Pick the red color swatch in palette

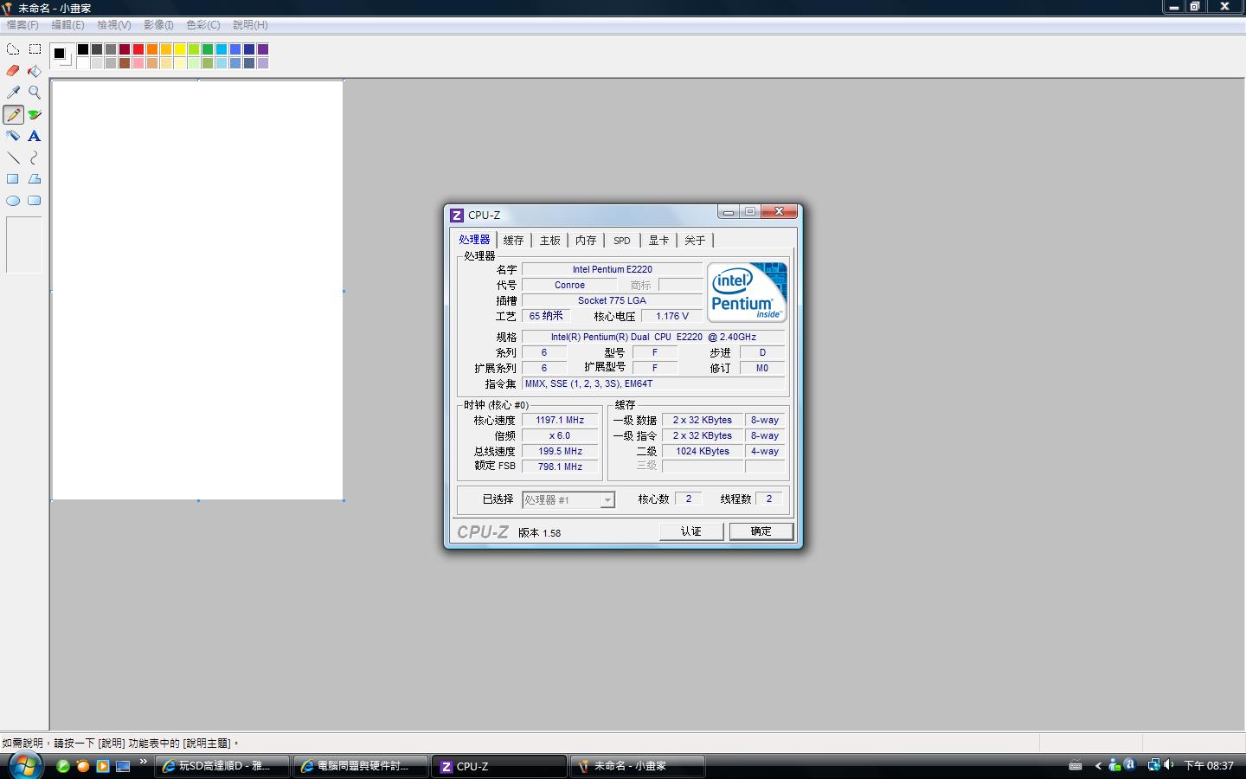point(138,49)
